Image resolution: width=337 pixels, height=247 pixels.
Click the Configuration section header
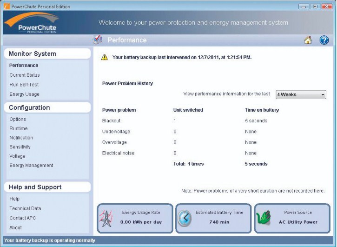click(x=47, y=107)
